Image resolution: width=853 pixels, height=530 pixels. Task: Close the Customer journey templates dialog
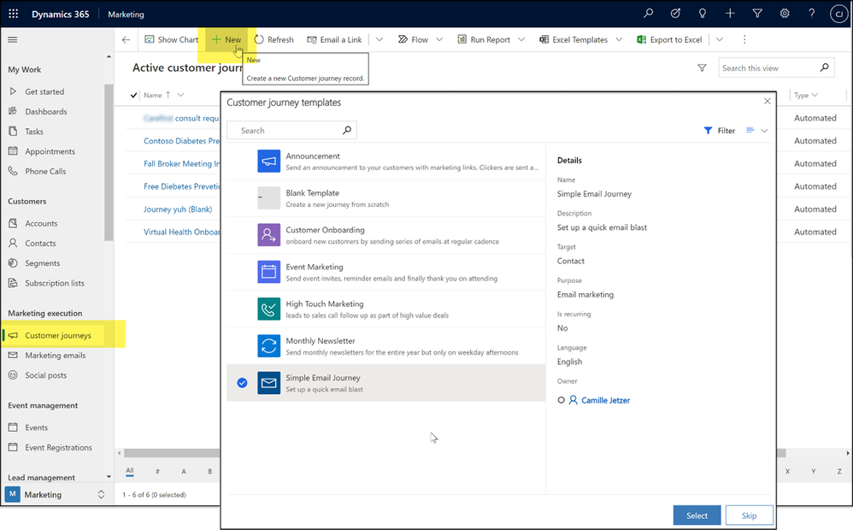pyautogui.click(x=767, y=101)
